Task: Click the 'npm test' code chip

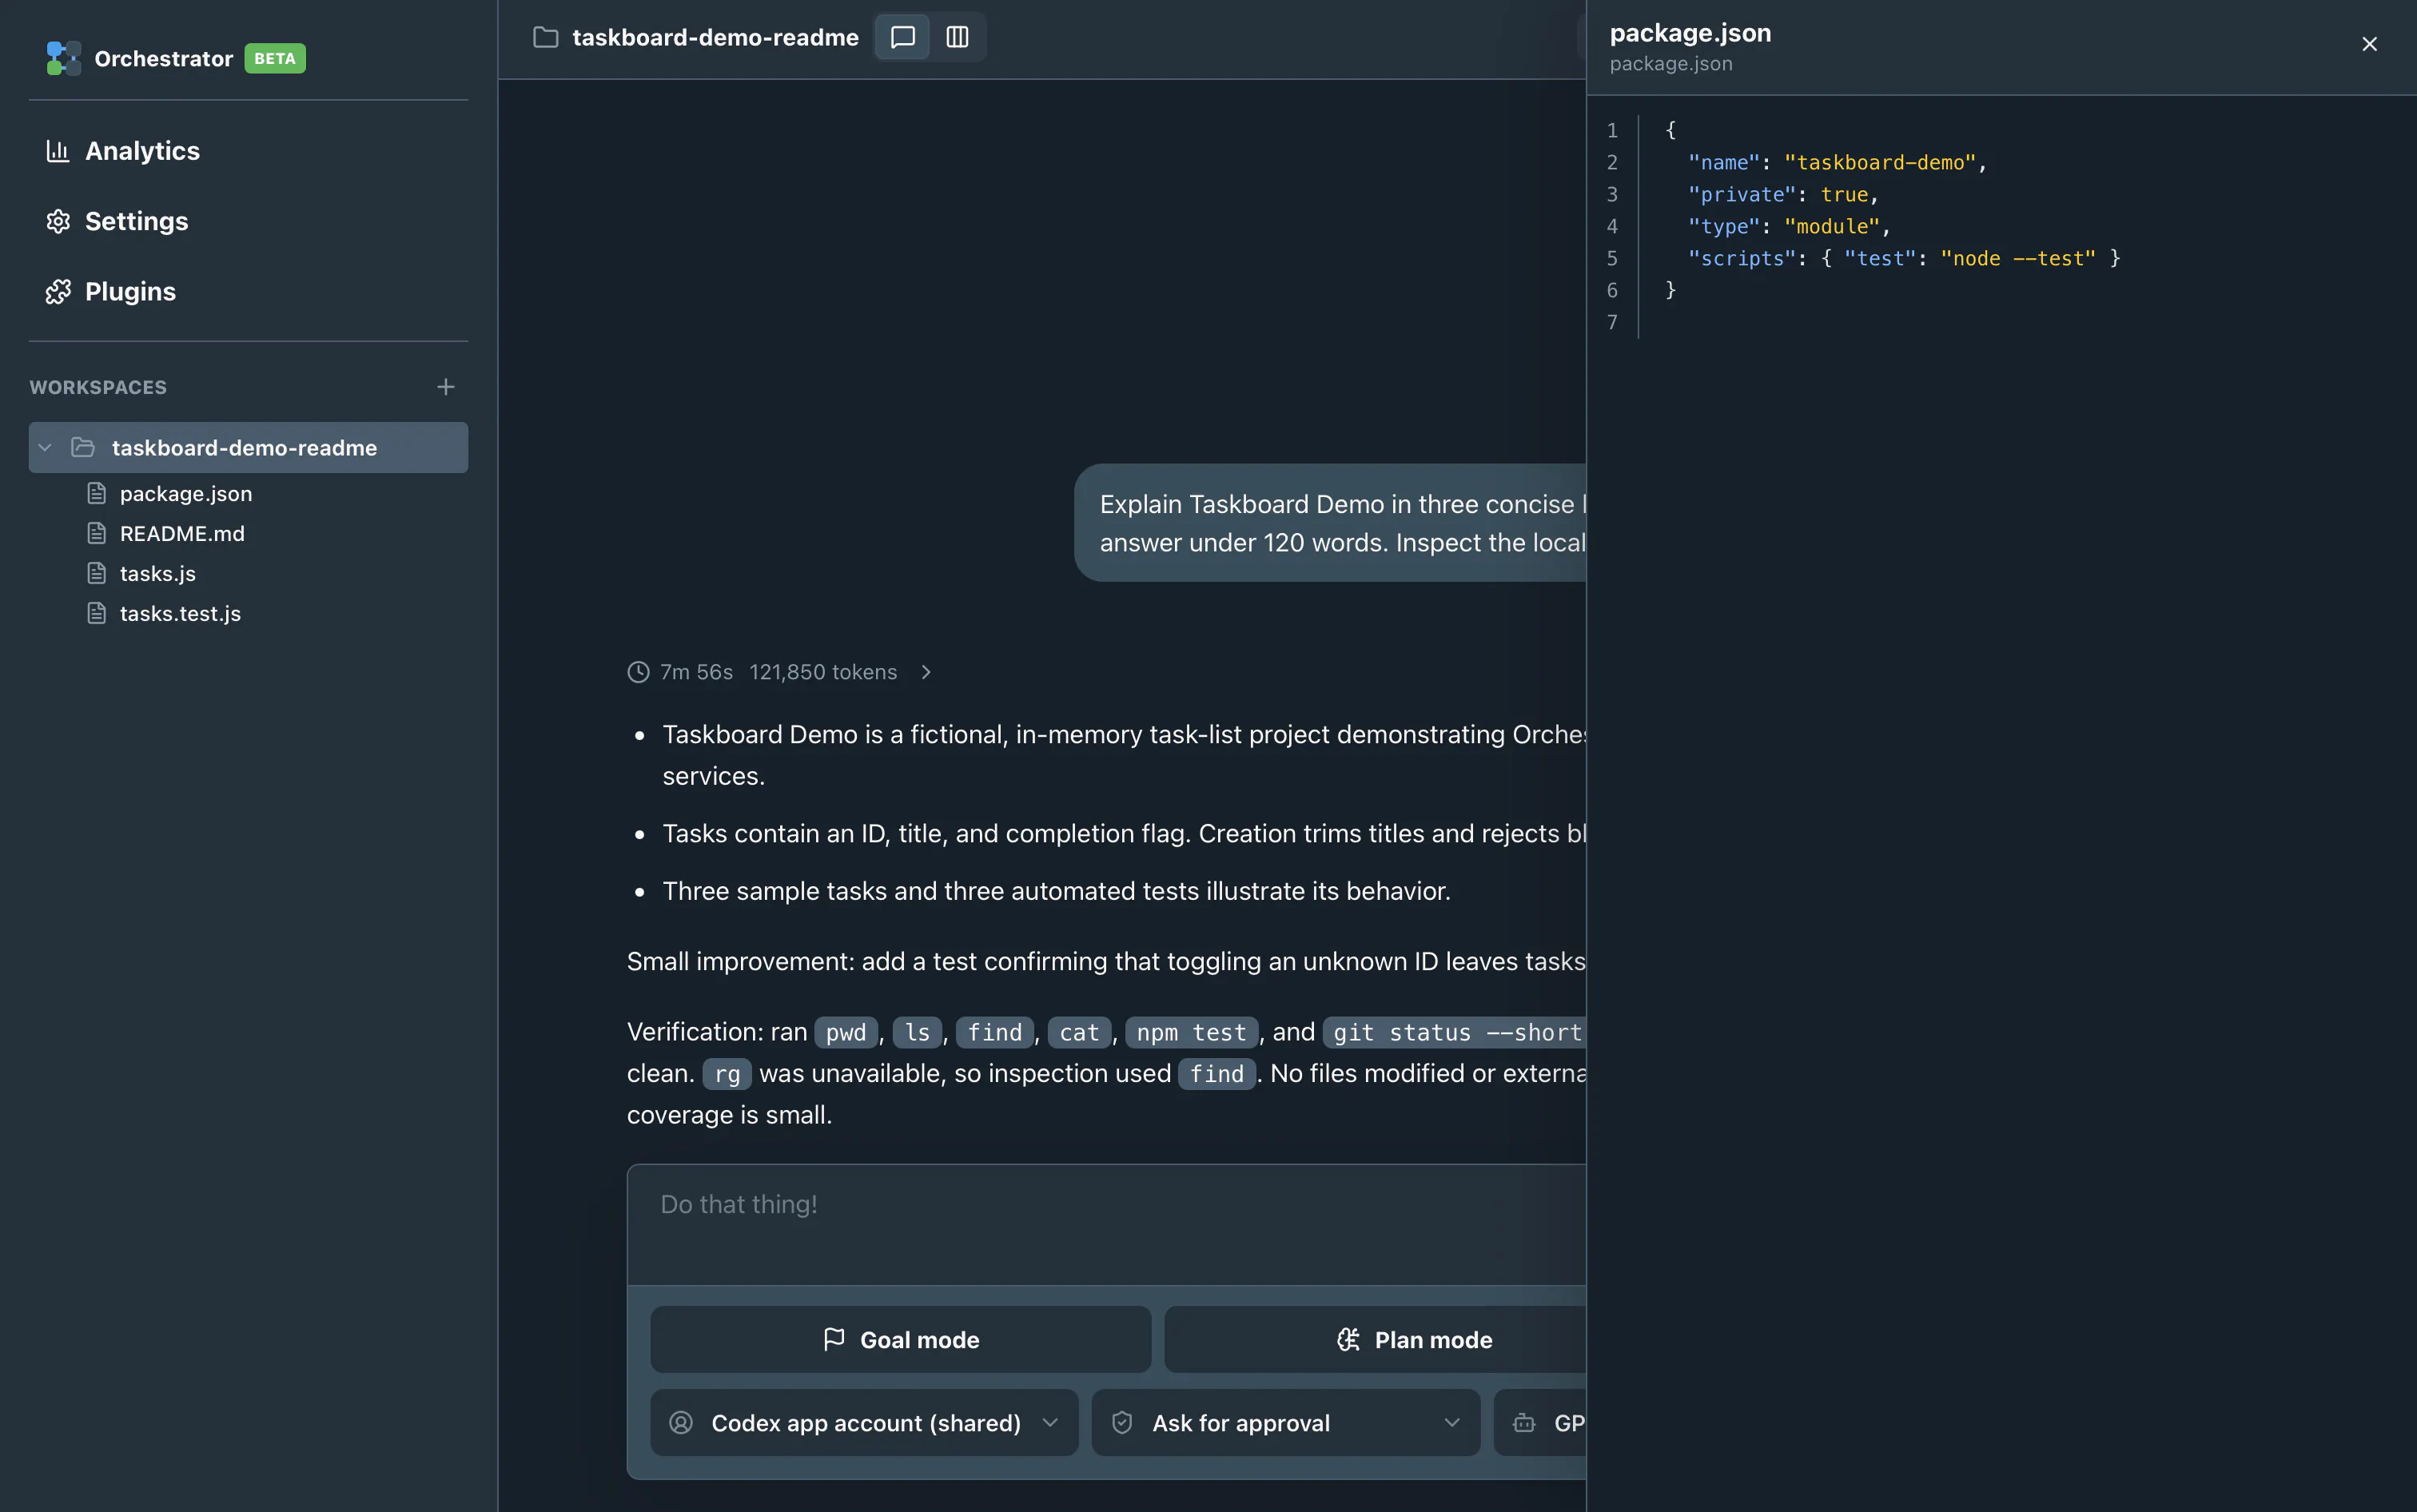Action: coord(1191,1032)
